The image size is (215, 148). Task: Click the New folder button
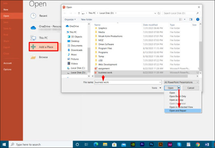[x=87, y=20]
